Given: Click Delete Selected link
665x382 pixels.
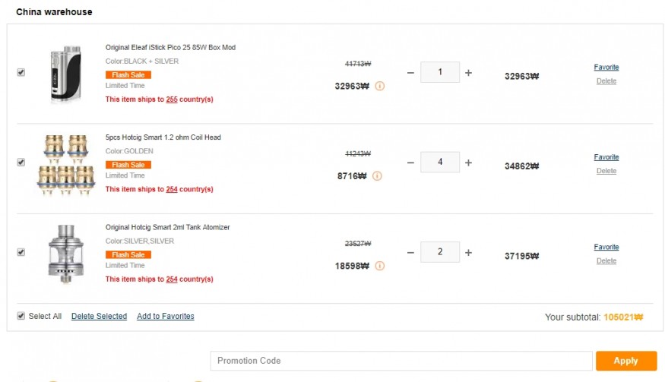Looking at the screenshot, I should coord(99,317).
